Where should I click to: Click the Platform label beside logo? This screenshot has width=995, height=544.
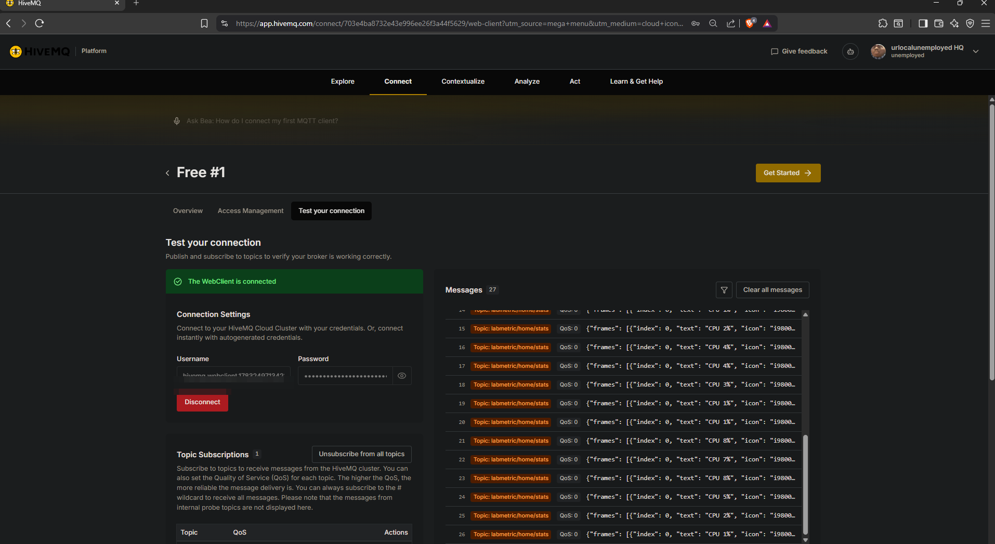coord(94,51)
